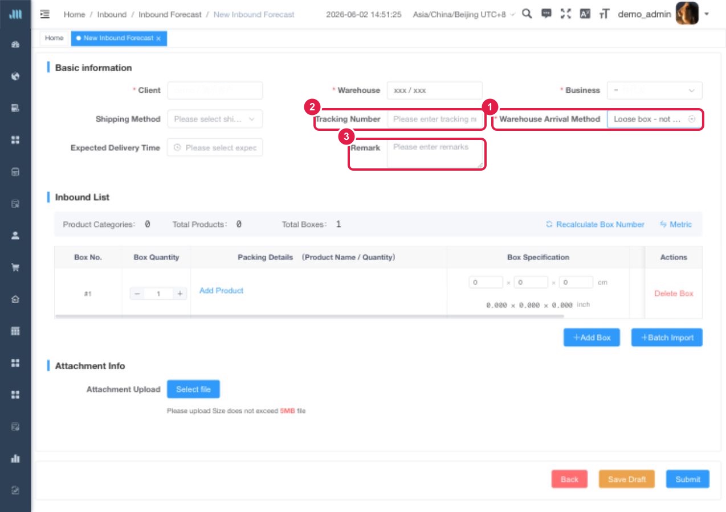Open the bar chart sidebar icon
Image resolution: width=726 pixels, height=512 pixels.
[16, 459]
